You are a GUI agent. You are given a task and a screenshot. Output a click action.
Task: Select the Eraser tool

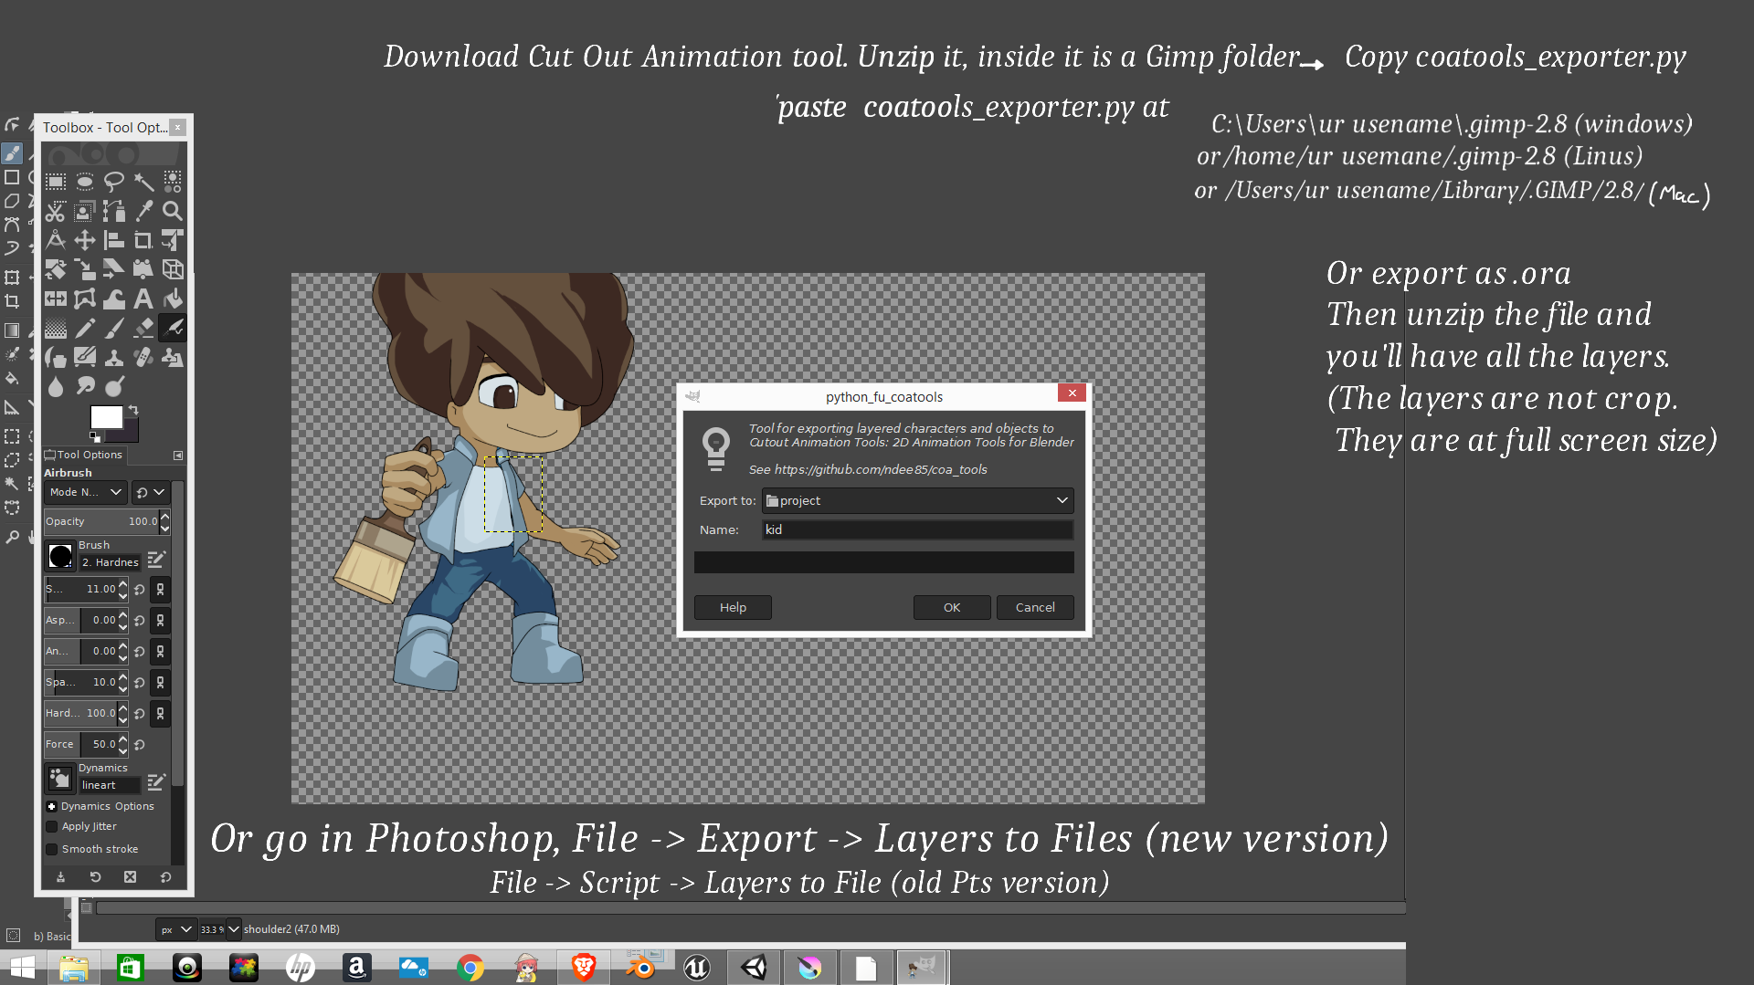point(143,328)
